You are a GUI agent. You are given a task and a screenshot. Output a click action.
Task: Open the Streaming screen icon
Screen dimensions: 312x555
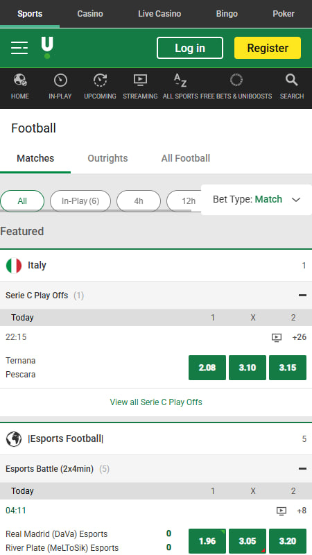140,80
